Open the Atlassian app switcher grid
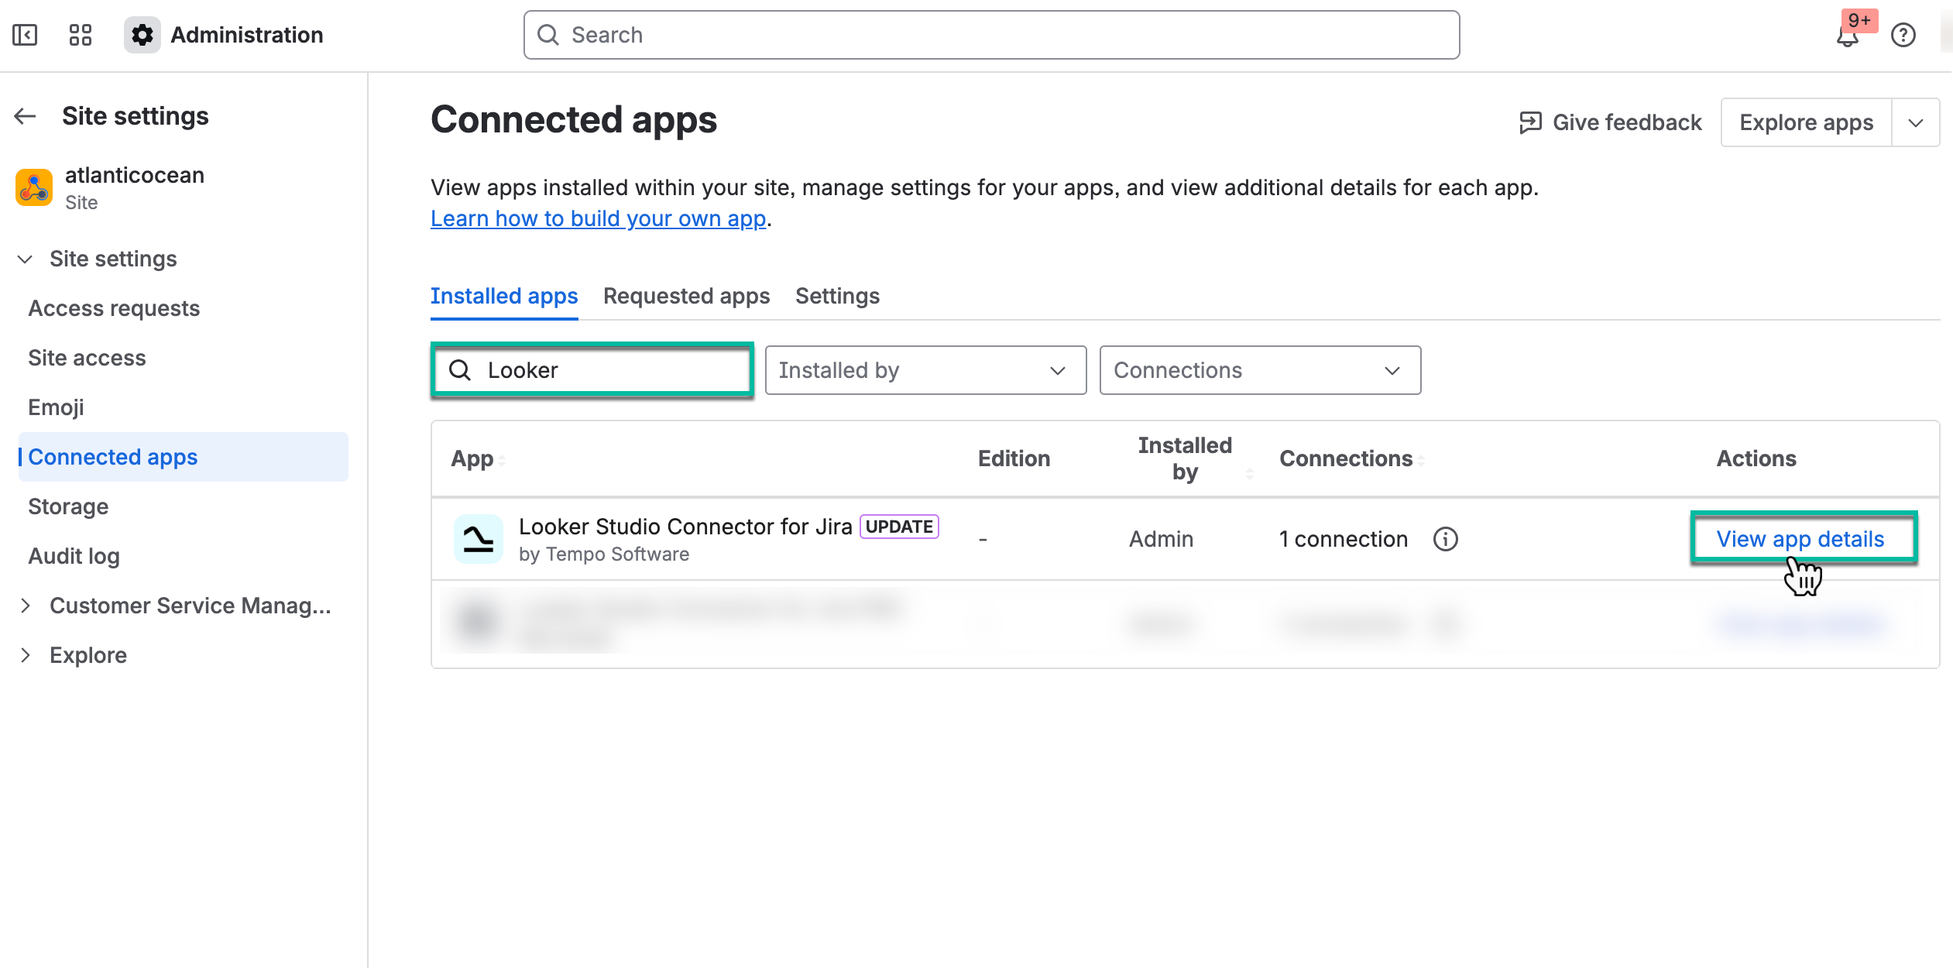 [80, 34]
